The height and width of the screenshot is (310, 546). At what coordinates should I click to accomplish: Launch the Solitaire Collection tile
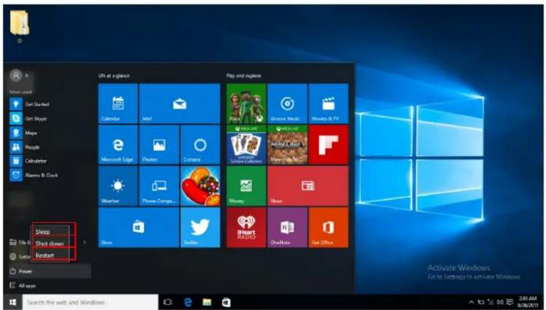pos(246,144)
